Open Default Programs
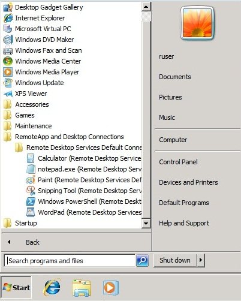Screen dimensions: 241x301 (184, 203)
